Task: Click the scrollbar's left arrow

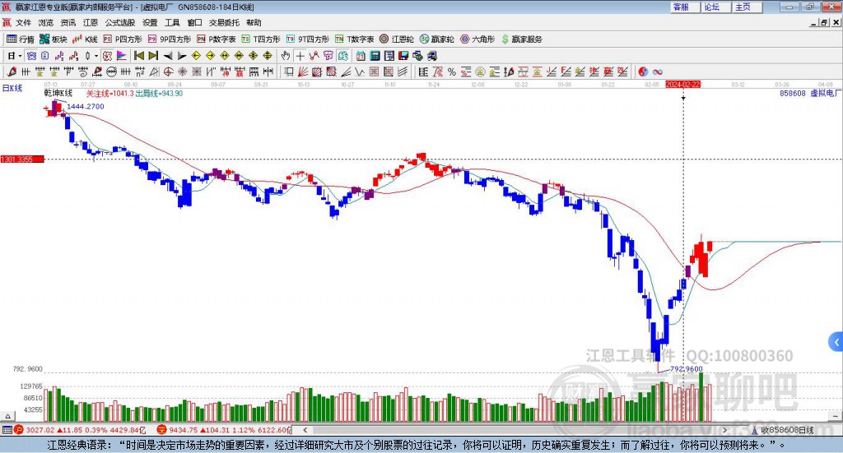Action: coord(305,430)
